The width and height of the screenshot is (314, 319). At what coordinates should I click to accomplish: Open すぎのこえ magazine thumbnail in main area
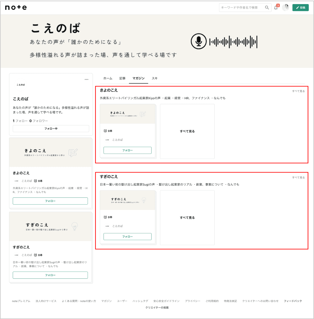coord(127,200)
